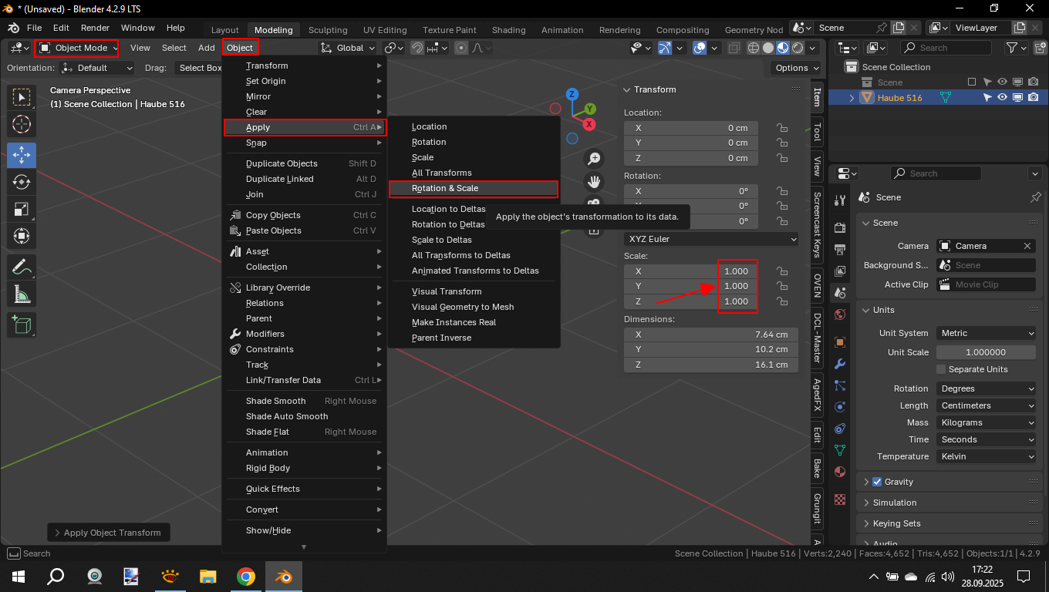Image resolution: width=1049 pixels, height=592 pixels.
Task: Enable the Separate Units checkbox
Action: [x=941, y=369]
